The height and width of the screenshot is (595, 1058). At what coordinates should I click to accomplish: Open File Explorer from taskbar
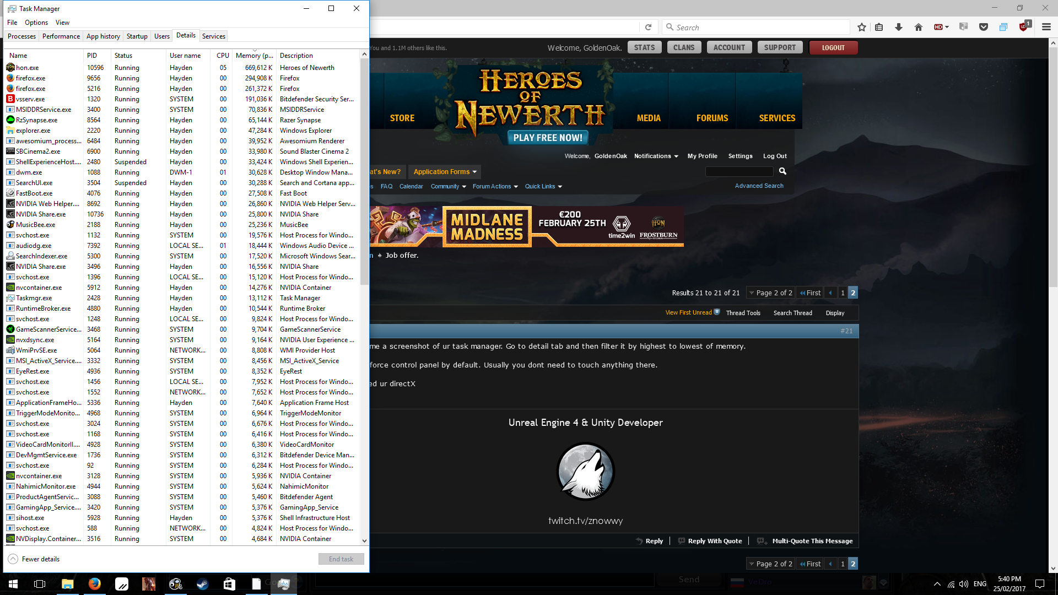click(67, 583)
